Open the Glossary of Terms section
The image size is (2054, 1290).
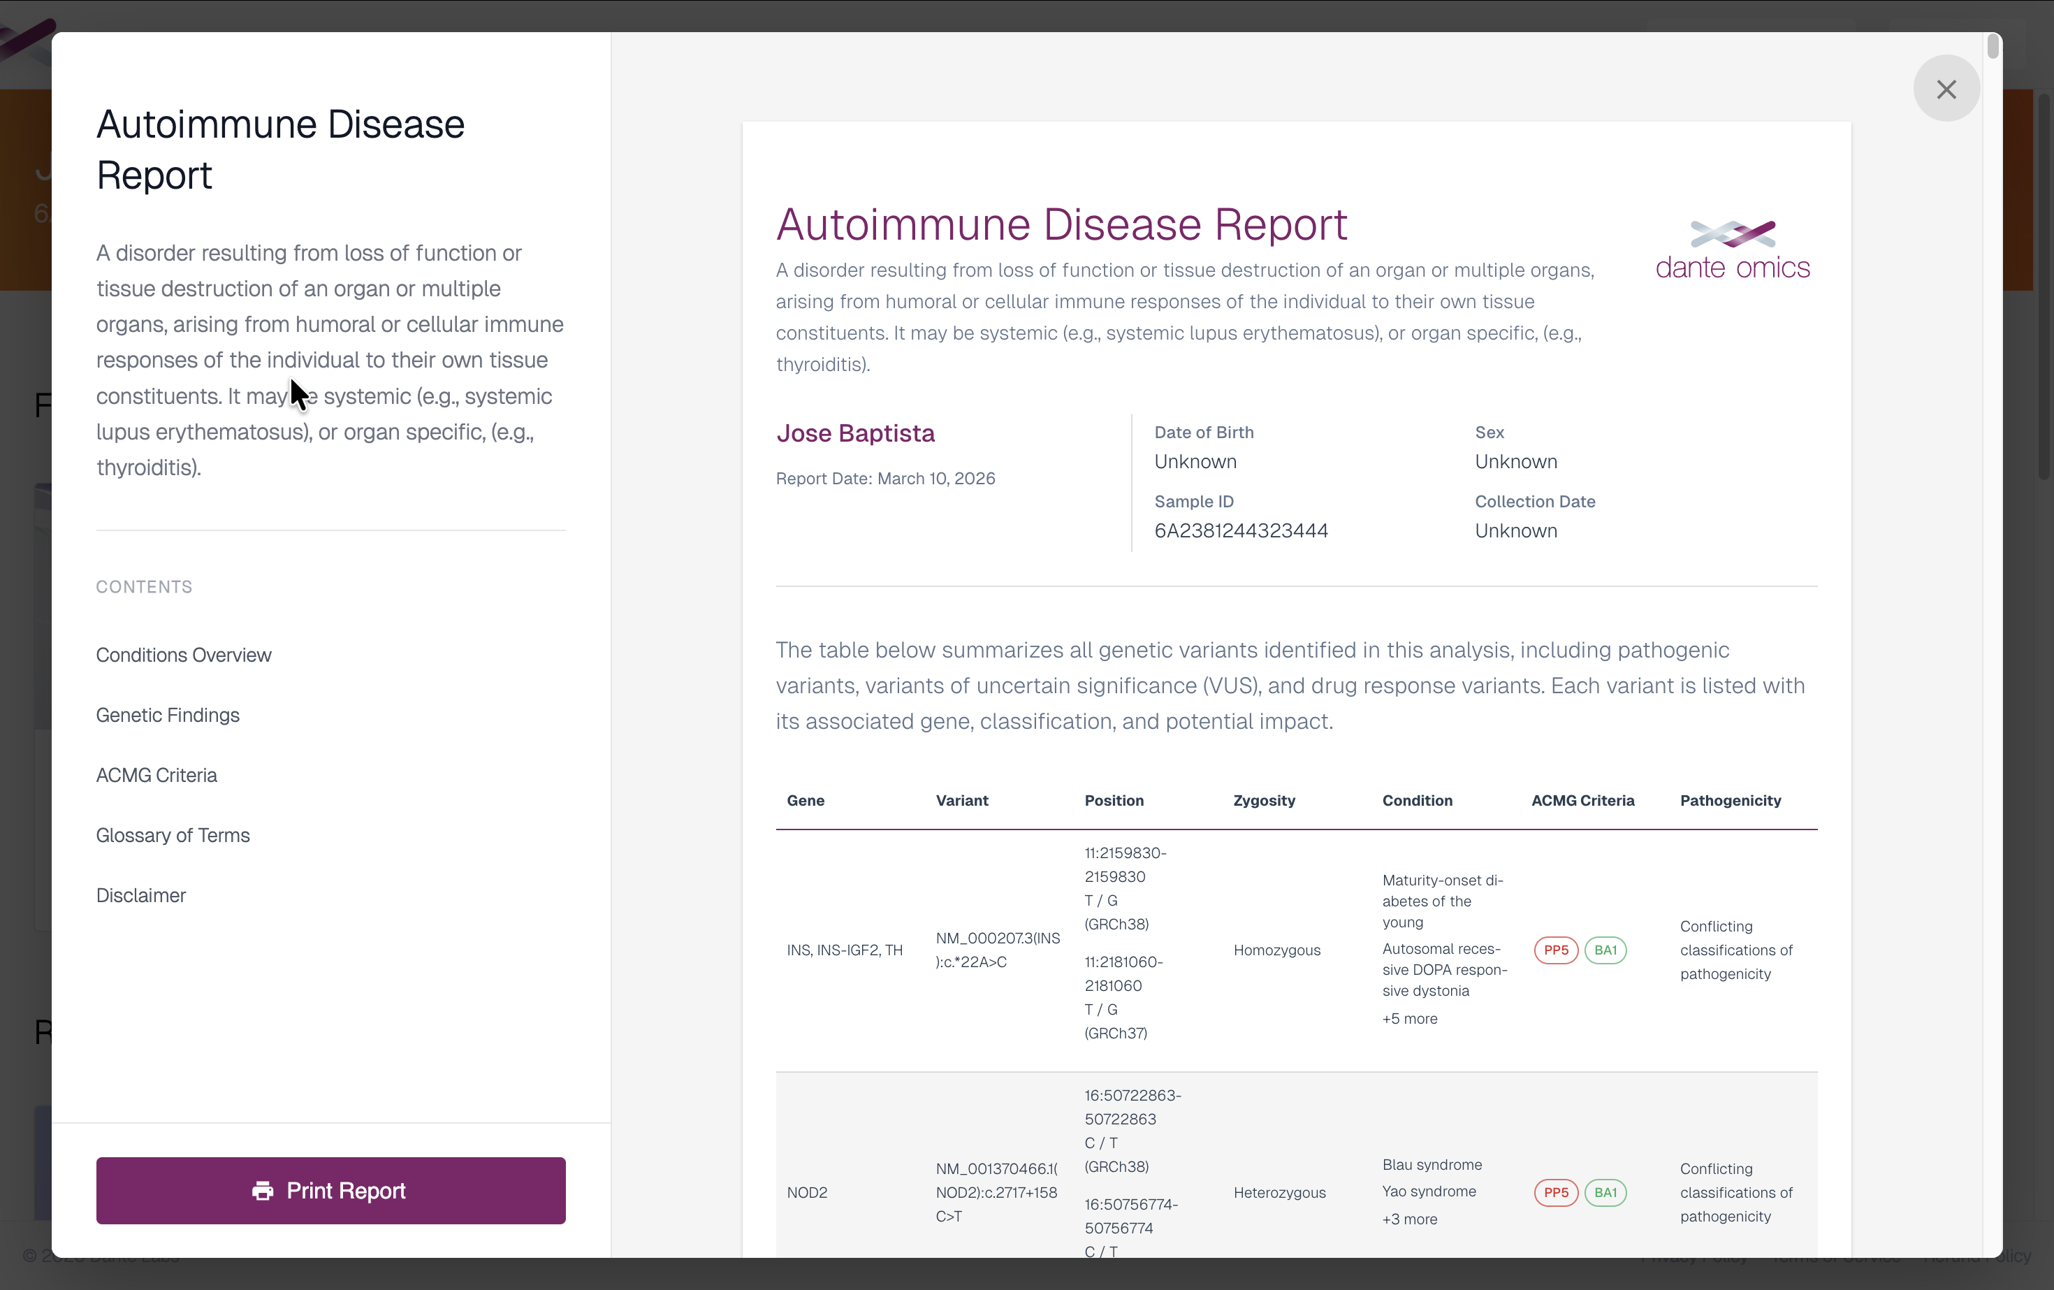tap(173, 835)
